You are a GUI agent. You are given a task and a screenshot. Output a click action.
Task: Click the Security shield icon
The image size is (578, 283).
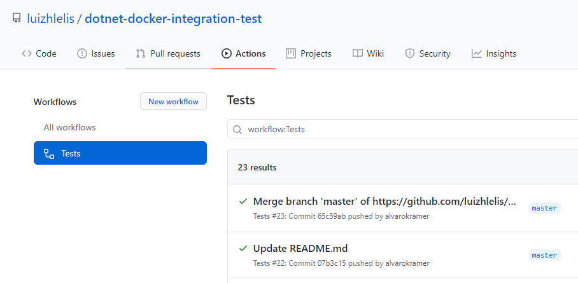coord(409,54)
